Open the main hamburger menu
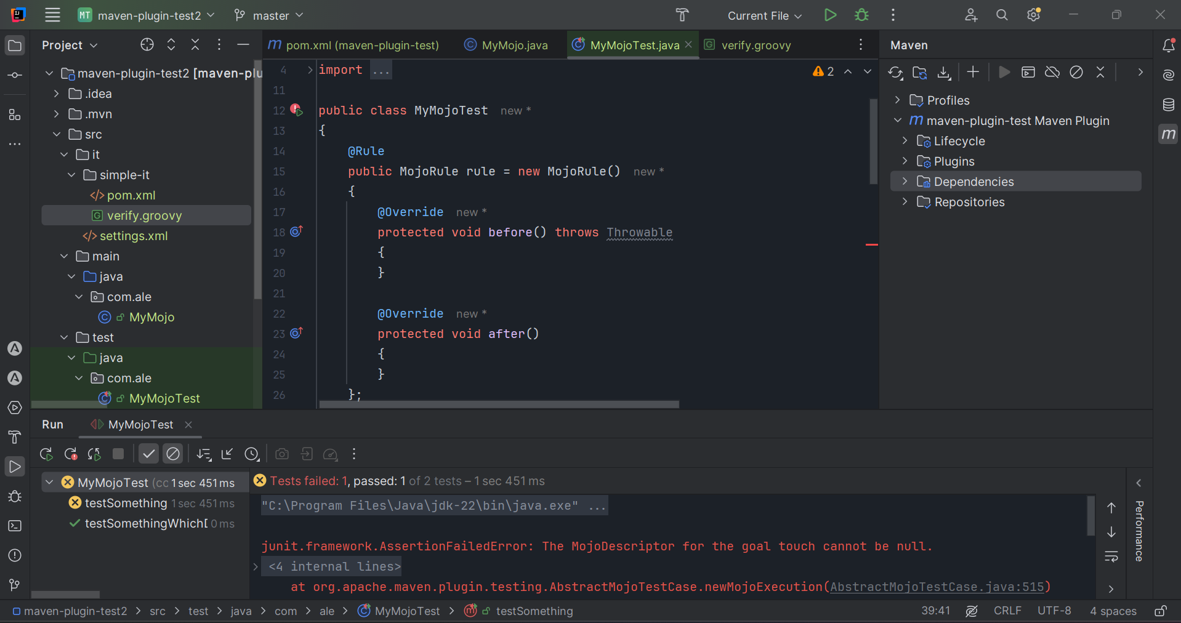1181x623 pixels. click(x=52, y=15)
